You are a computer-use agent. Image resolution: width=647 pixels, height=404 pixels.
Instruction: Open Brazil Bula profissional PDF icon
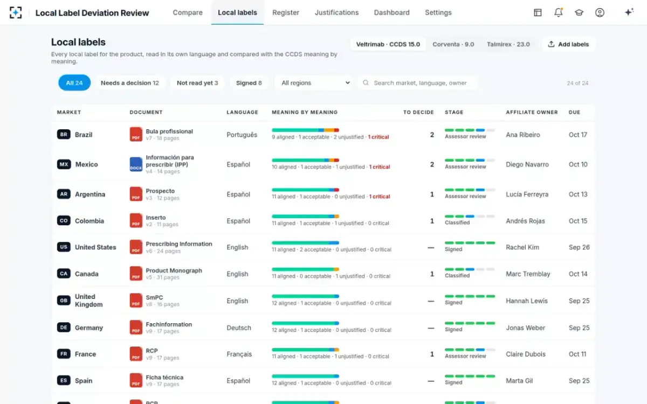tap(136, 135)
